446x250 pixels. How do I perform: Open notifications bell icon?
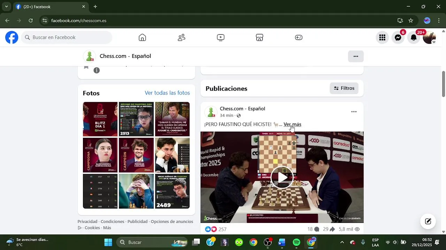coord(414,37)
